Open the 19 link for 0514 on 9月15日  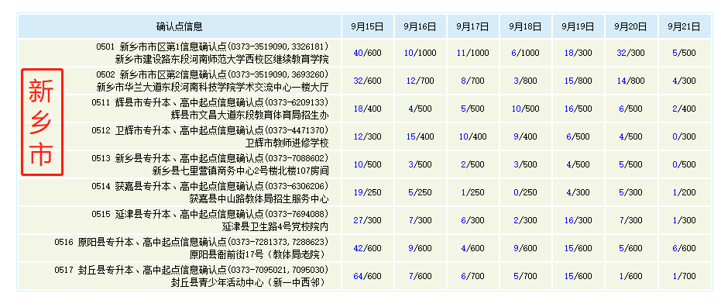click(x=359, y=193)
